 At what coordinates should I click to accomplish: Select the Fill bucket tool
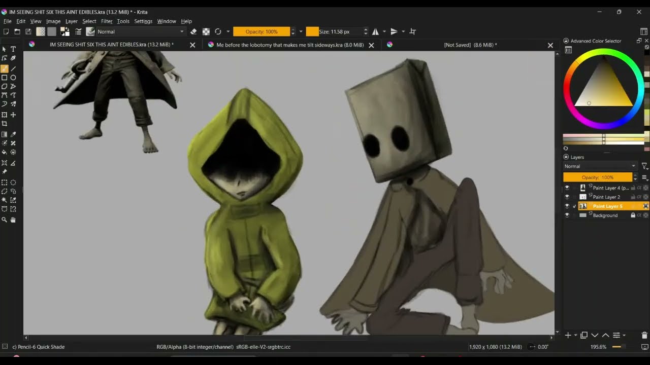tap(4, 152)
